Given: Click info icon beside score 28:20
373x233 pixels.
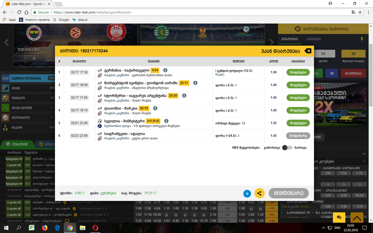Looking at the screenshot, I should [184, 96].
